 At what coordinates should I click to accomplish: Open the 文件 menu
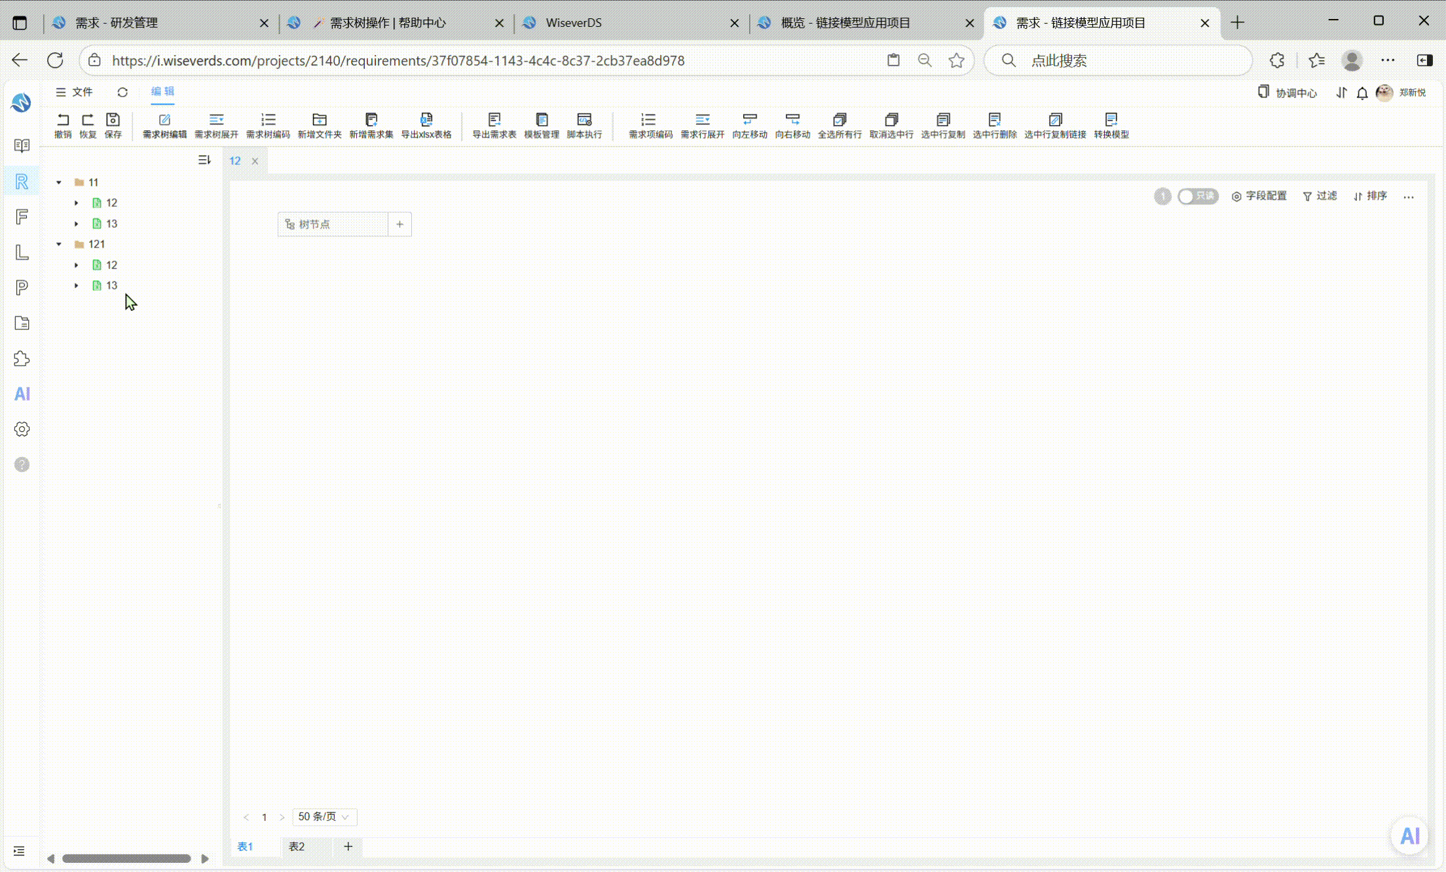coord(75,92)
